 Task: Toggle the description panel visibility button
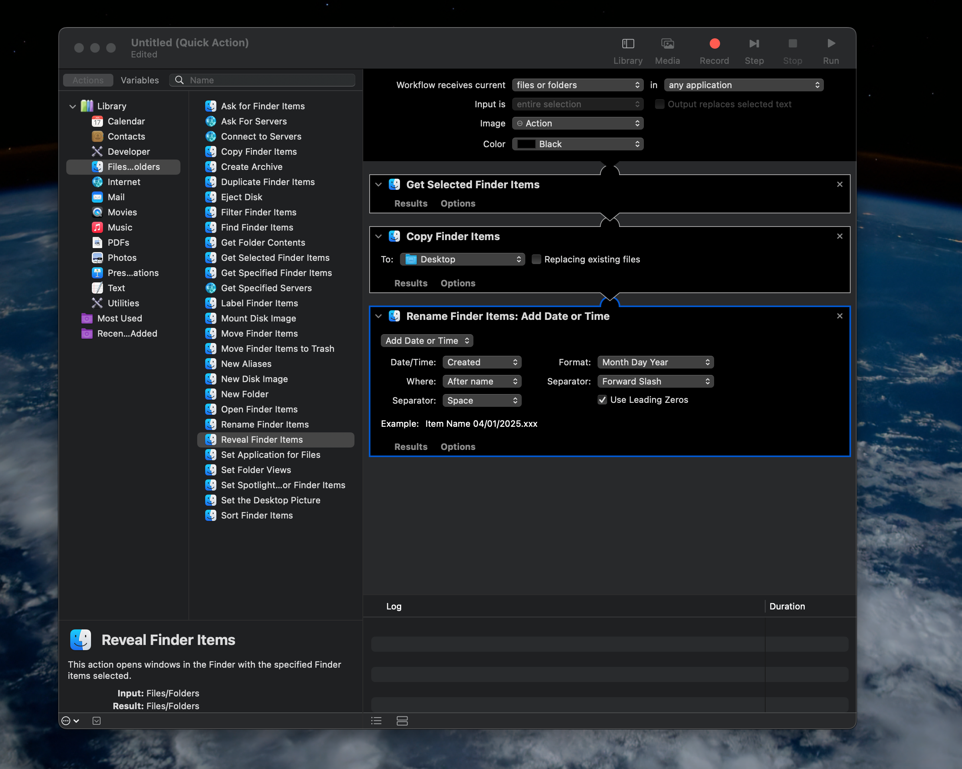pyautogui.click(x=96, y=721)
